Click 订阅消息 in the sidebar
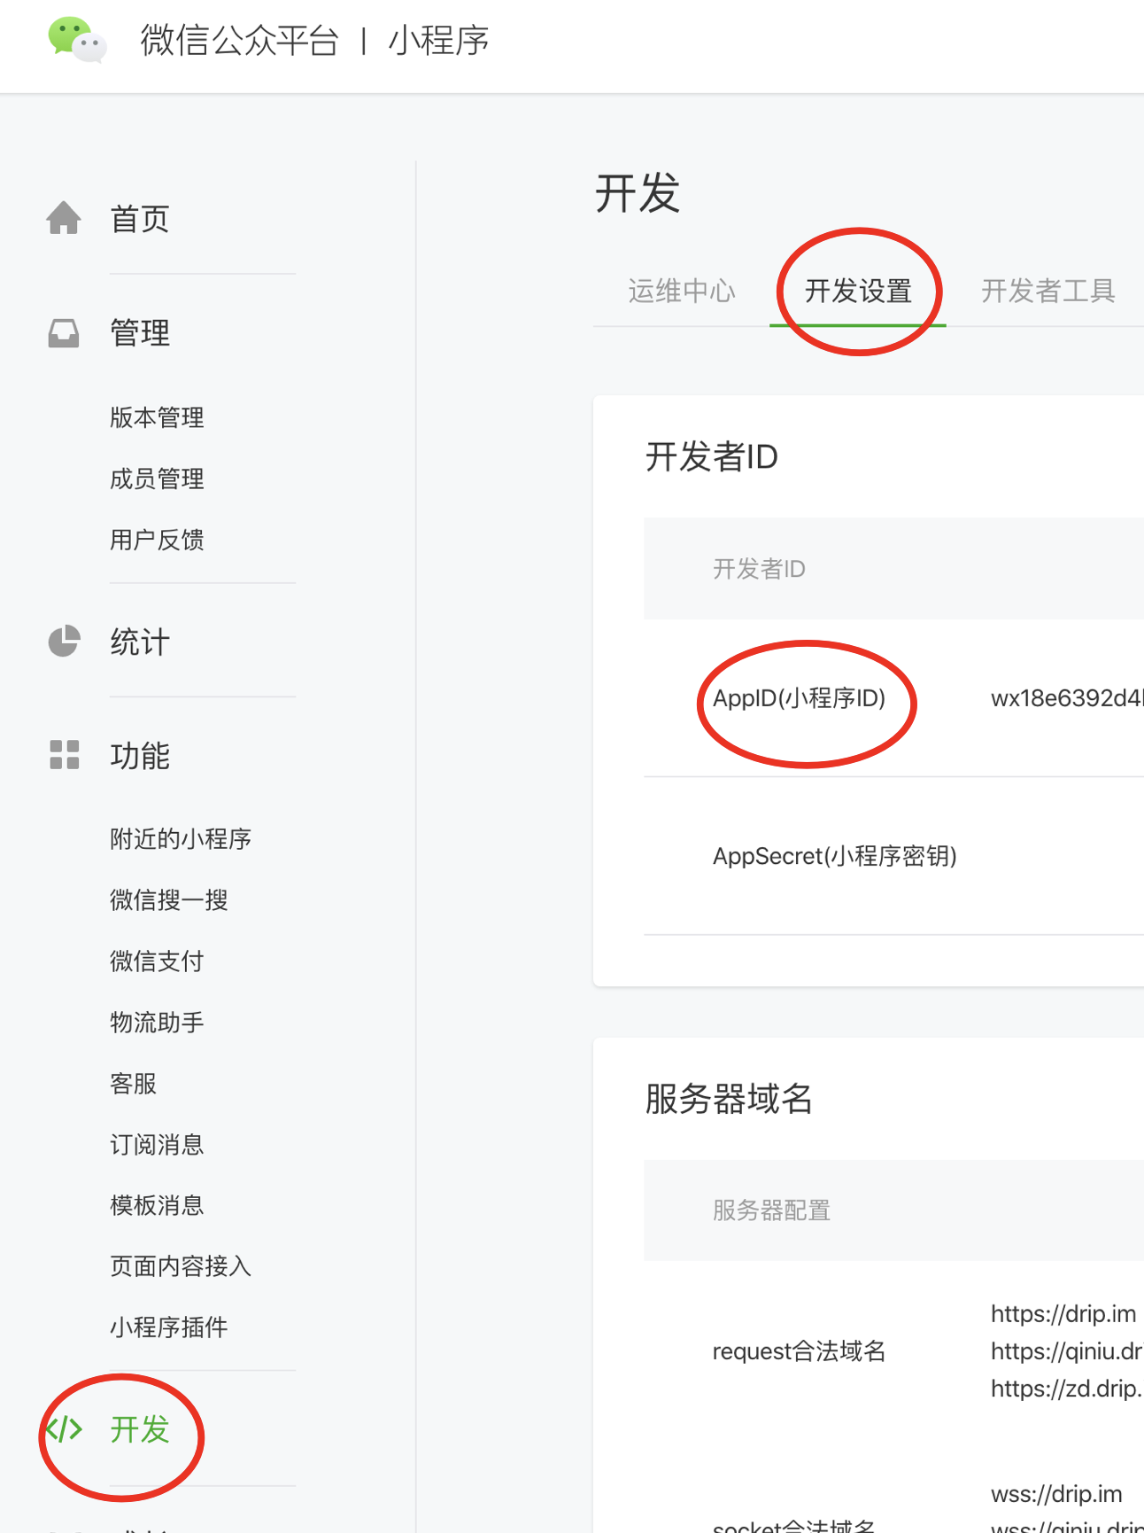The width and height of the screenshot is (1144, 1533). [157, 1144]
